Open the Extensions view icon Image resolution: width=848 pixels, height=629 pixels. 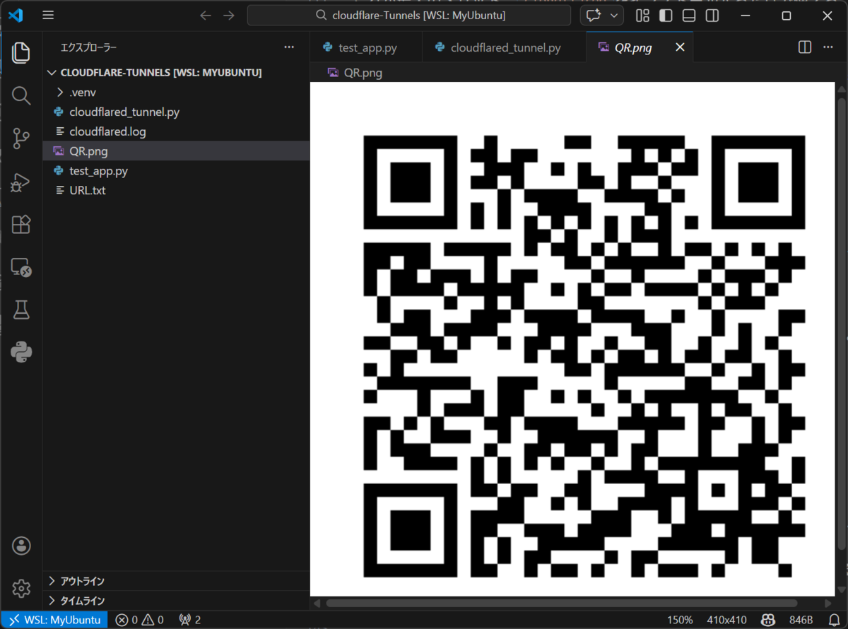pos(21,224)
